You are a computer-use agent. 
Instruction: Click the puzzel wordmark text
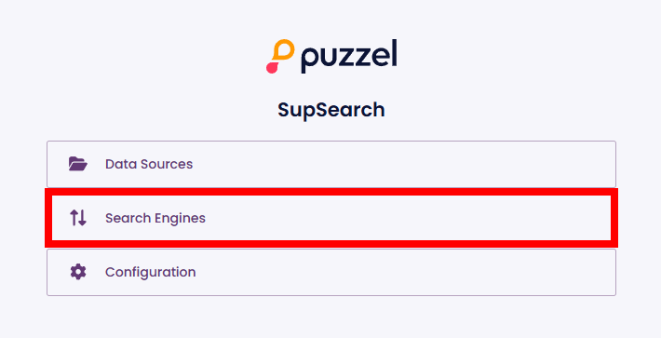(x=349, y=57)
